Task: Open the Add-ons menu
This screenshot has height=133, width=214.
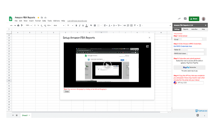Action: tap(57, 21)
